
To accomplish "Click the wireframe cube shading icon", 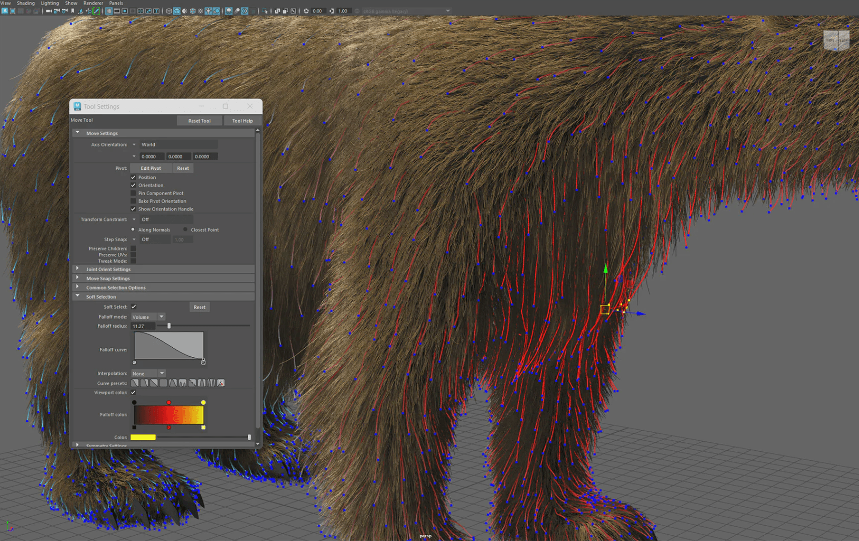I will point(169,11).
